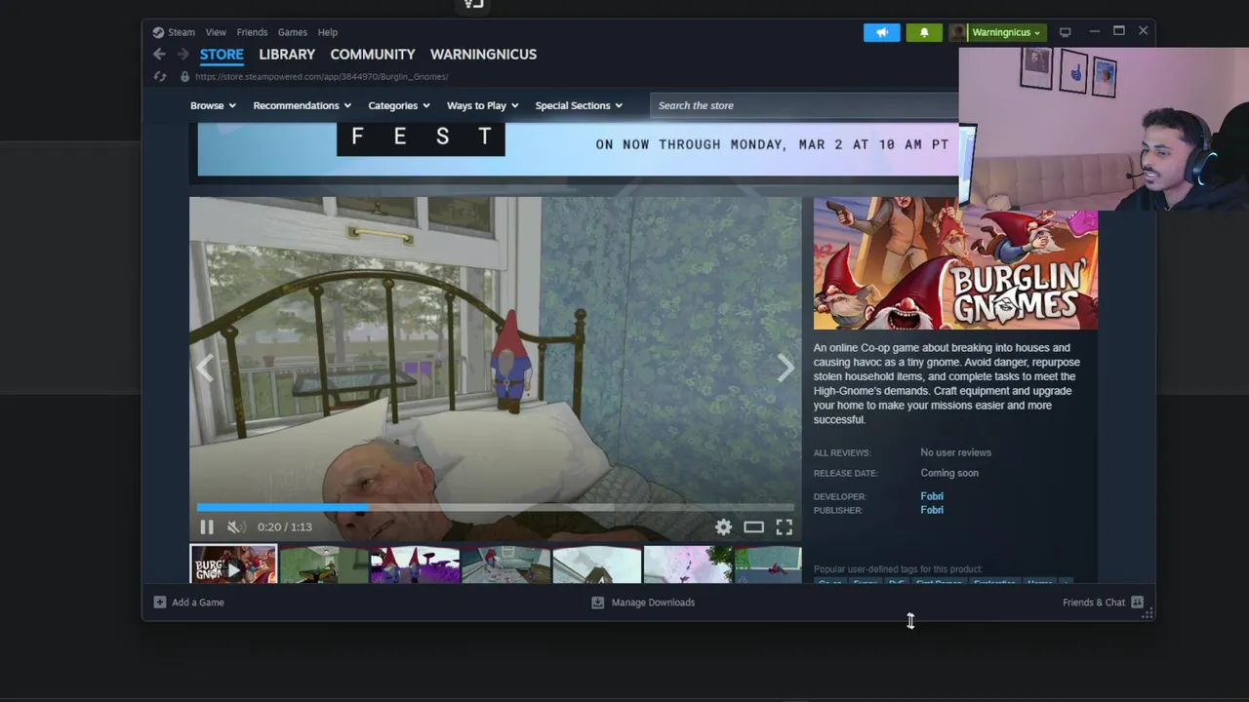This screenshot has width=1249, height=702.
Task: Enter fullscreen on the trailer
Action: [x=785, y=527]
